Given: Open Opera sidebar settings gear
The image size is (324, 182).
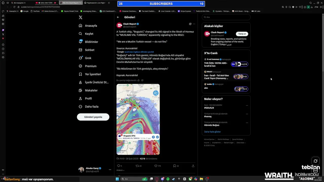Looking at the screenshot, I should pos(3,57).
